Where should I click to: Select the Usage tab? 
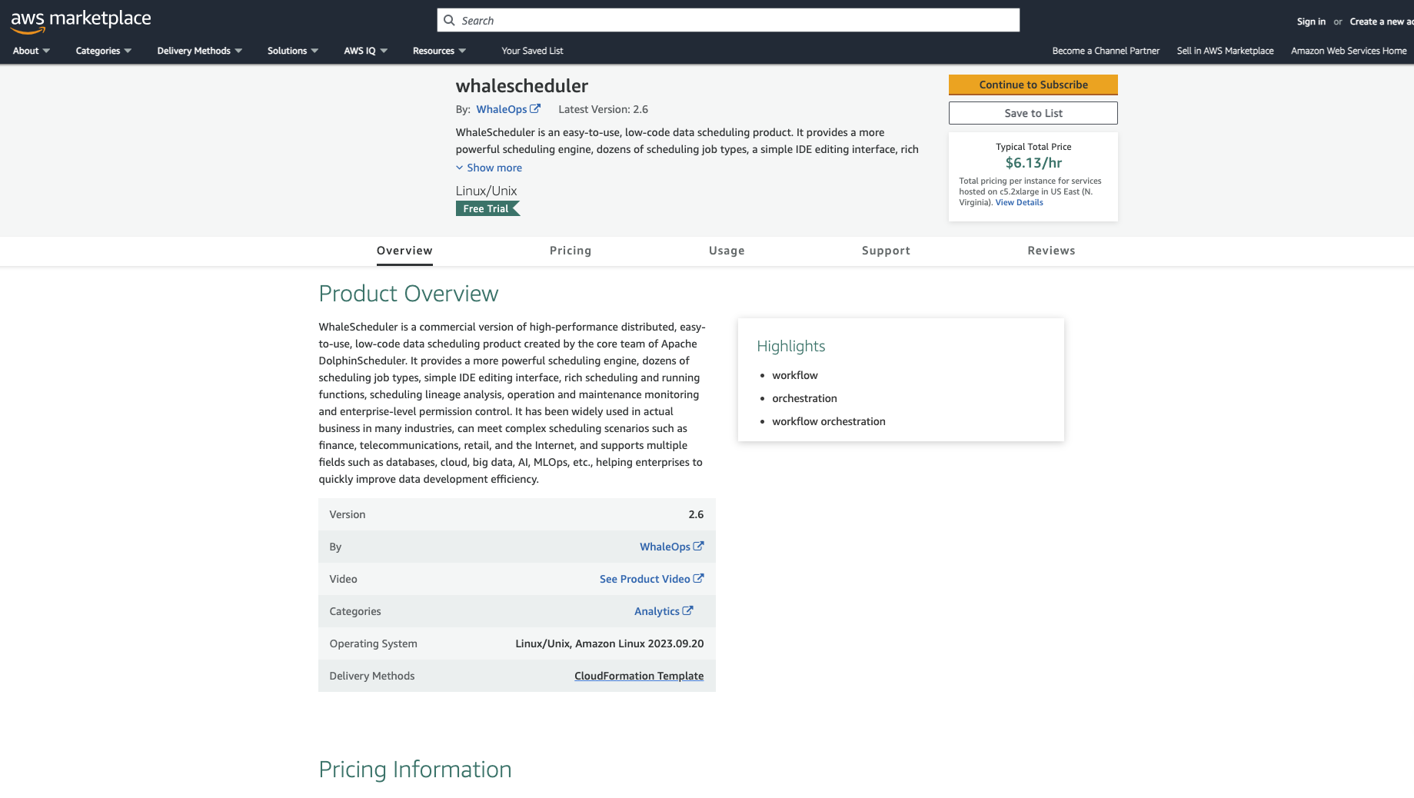pos(727,251)
